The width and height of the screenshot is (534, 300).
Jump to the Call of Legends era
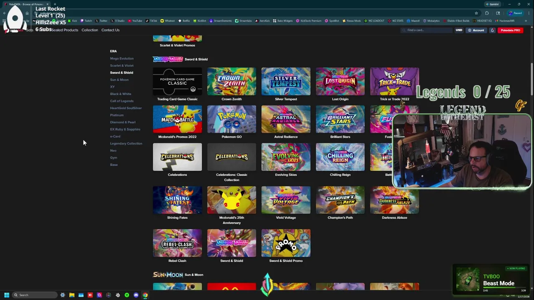pos(122,101)
